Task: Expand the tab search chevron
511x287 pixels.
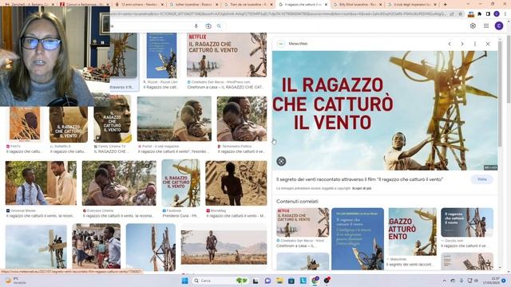Action: (x=469, y=4)
